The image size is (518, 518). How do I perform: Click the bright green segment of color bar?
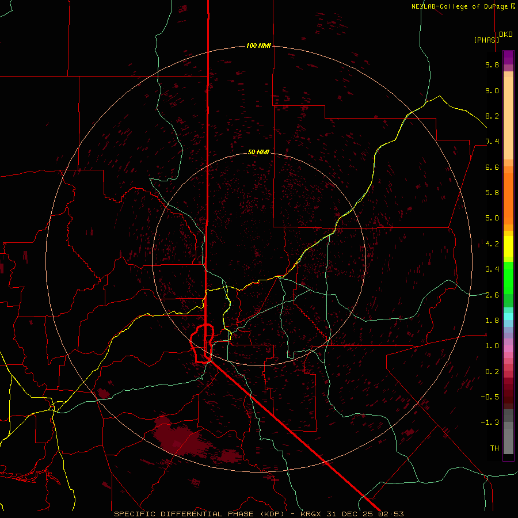[508, 277]
